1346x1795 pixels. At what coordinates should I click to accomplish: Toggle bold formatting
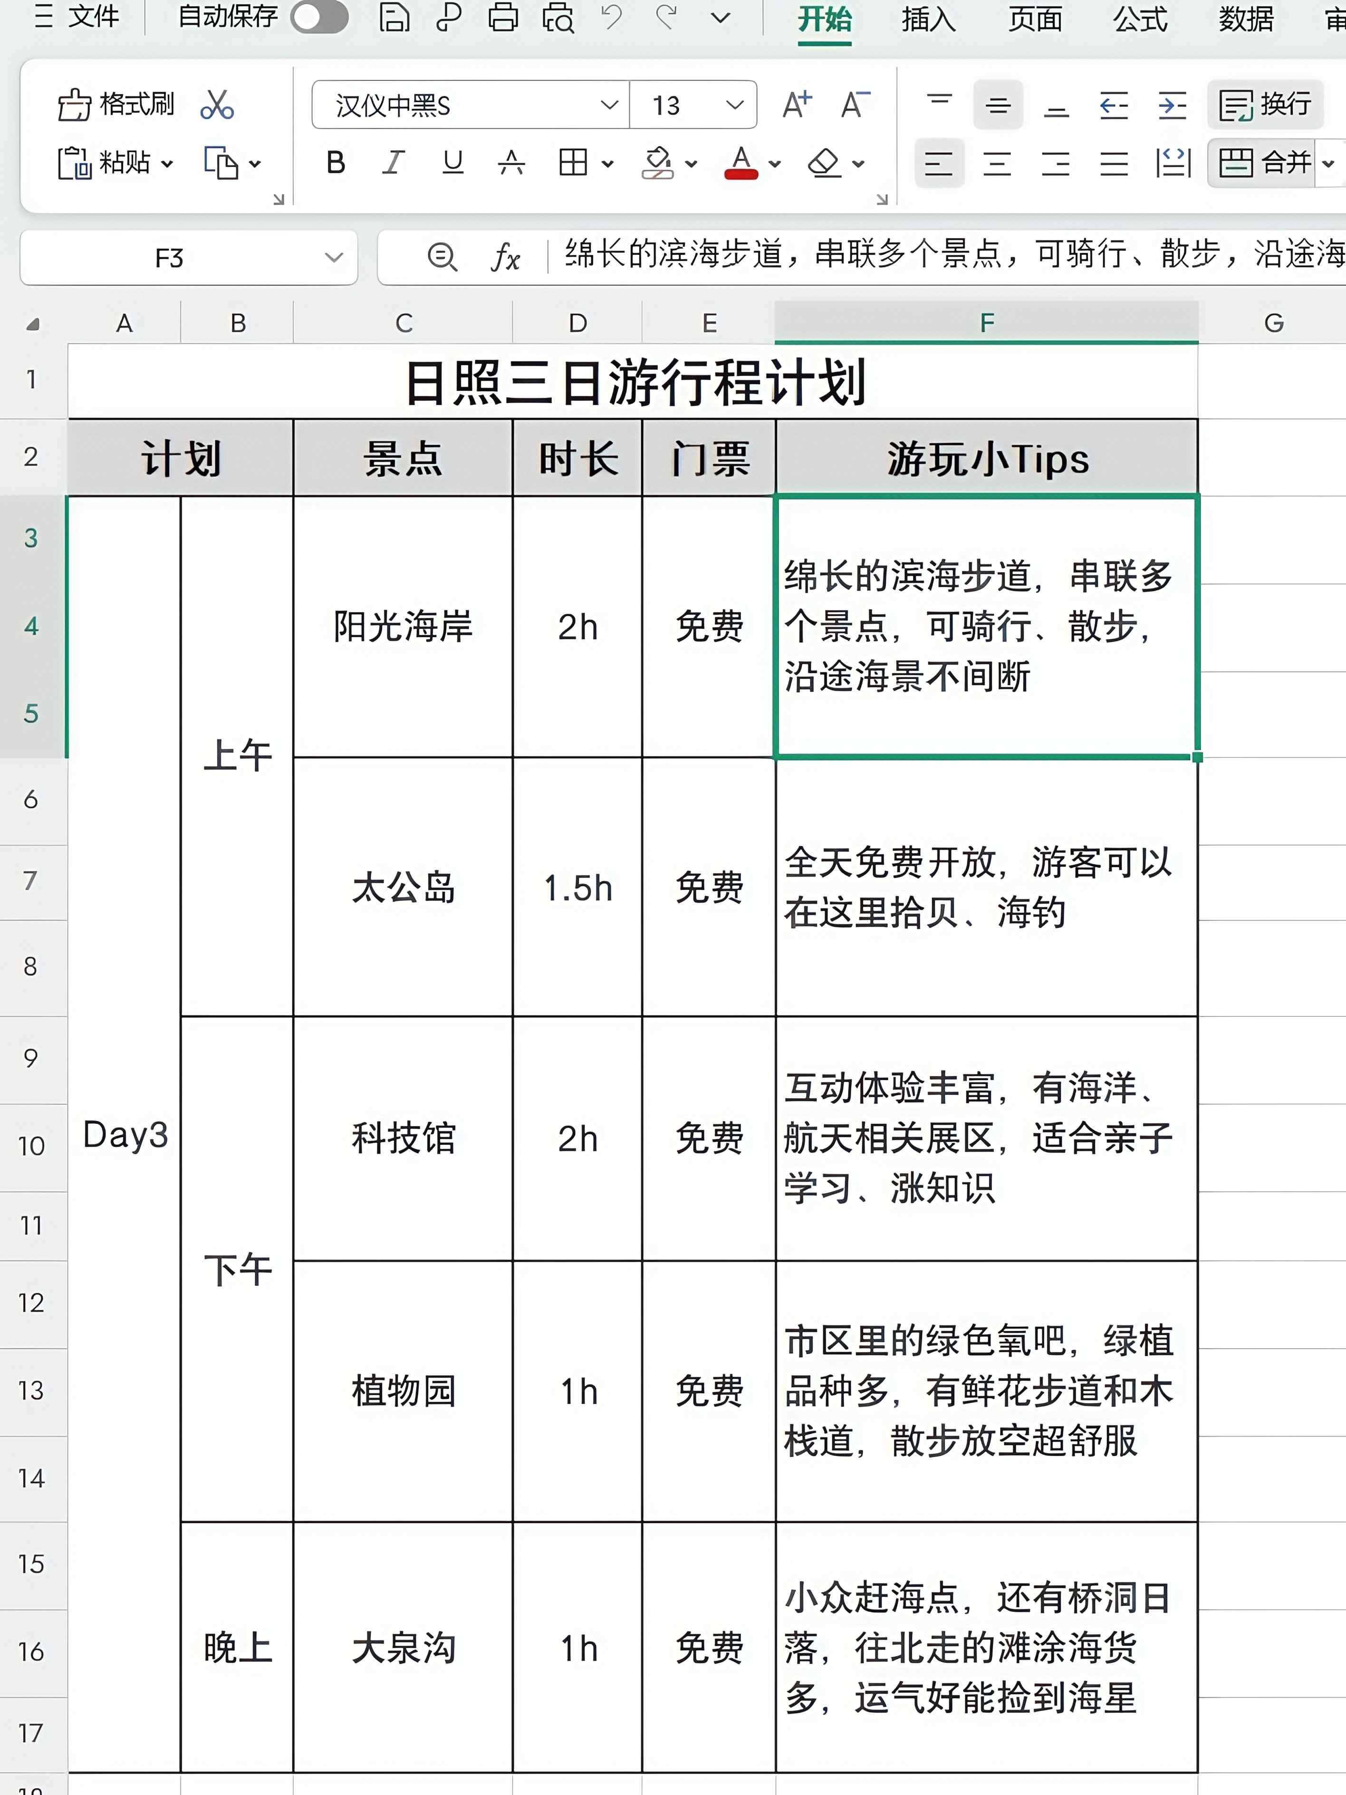click(x=335, y=163)
